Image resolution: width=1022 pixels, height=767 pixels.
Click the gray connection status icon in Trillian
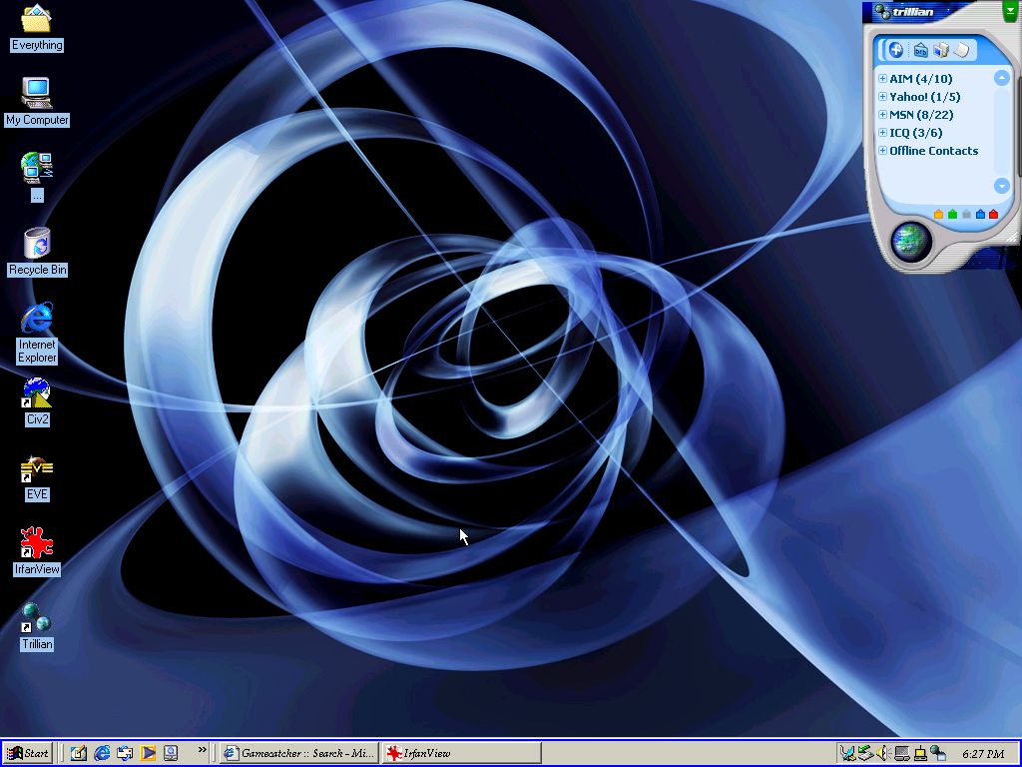point(966,214)
